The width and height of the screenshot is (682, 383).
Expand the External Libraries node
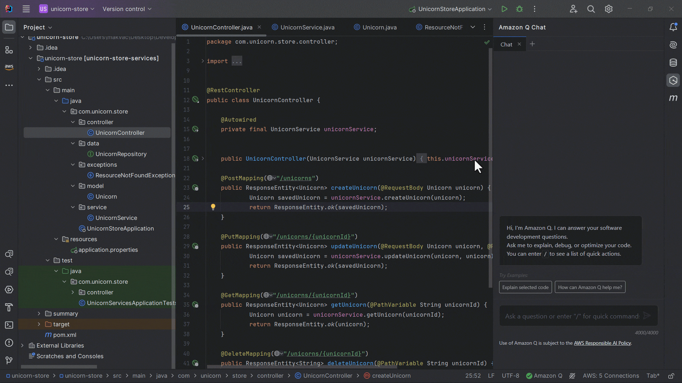[22, 345]
